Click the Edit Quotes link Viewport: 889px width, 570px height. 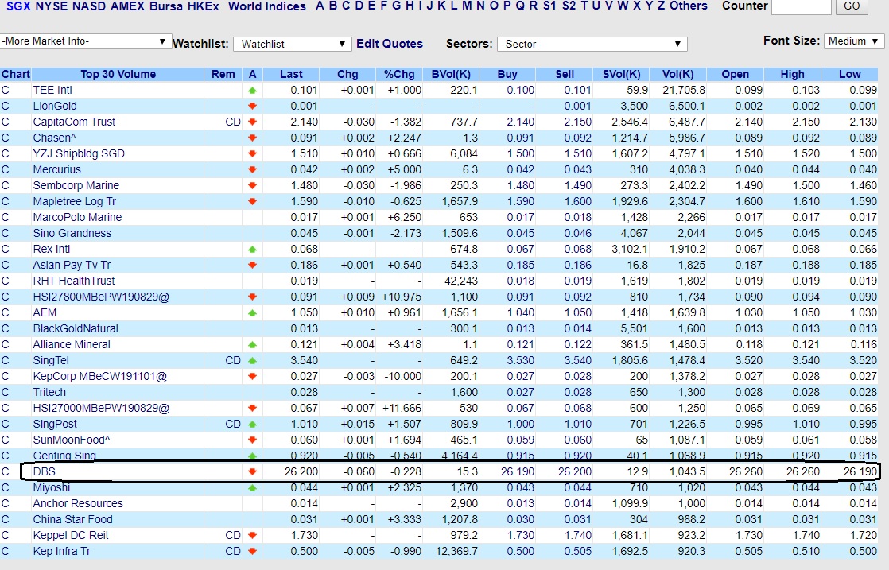[390, 44]
